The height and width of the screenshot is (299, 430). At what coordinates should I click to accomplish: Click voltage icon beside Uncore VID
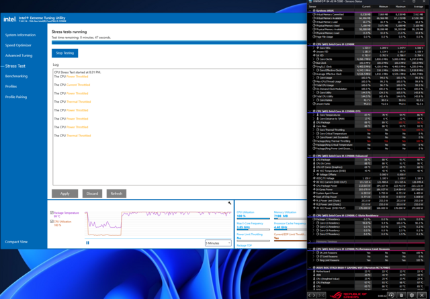point(314,52)
